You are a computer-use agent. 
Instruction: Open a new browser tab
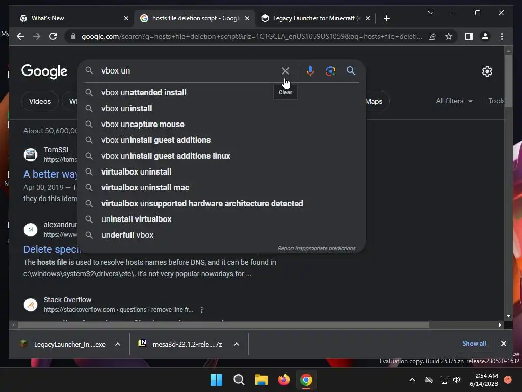coord(386,18)
